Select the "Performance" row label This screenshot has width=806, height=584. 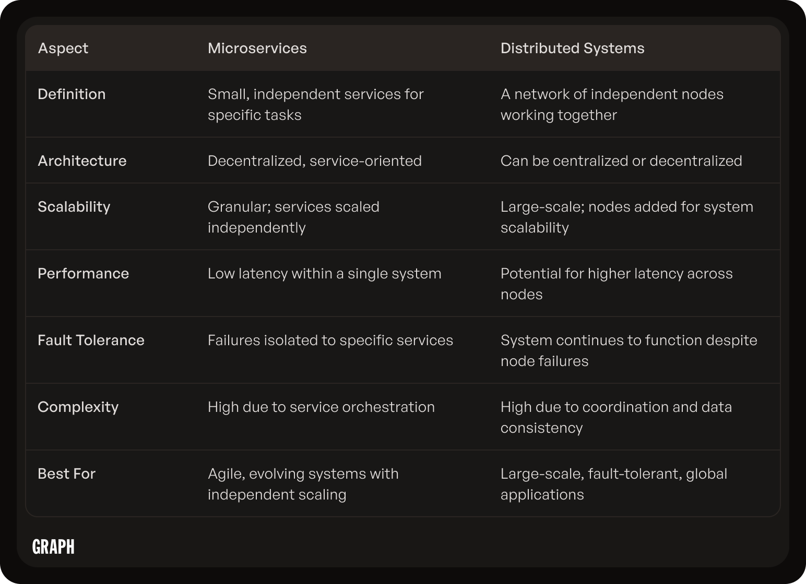click(84, 274)
